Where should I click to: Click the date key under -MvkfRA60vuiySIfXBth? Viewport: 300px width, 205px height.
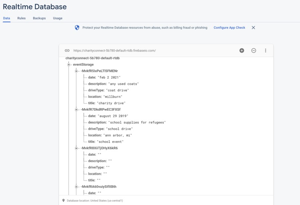92,193
